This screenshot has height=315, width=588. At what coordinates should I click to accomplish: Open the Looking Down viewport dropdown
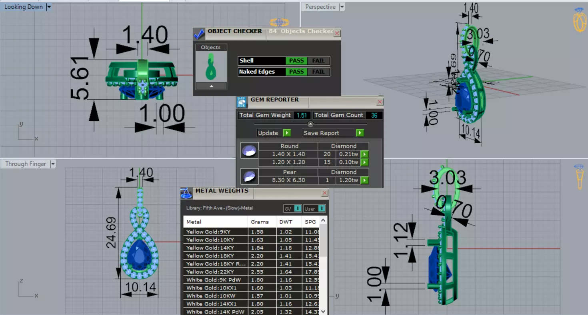click(49, 7)
